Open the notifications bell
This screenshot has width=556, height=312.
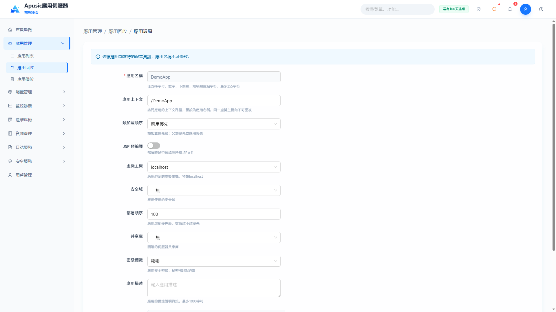[x=510, y=9]
